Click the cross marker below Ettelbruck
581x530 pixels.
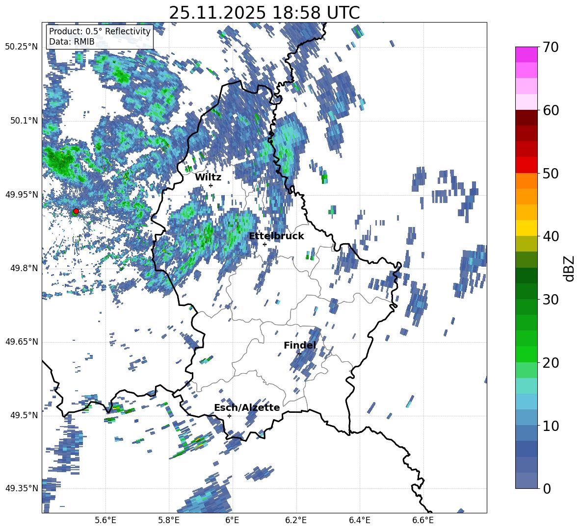[264, 244]
